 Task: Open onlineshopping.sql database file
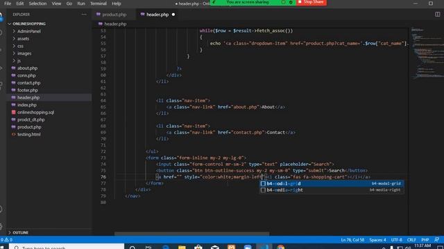pos(35,112)
